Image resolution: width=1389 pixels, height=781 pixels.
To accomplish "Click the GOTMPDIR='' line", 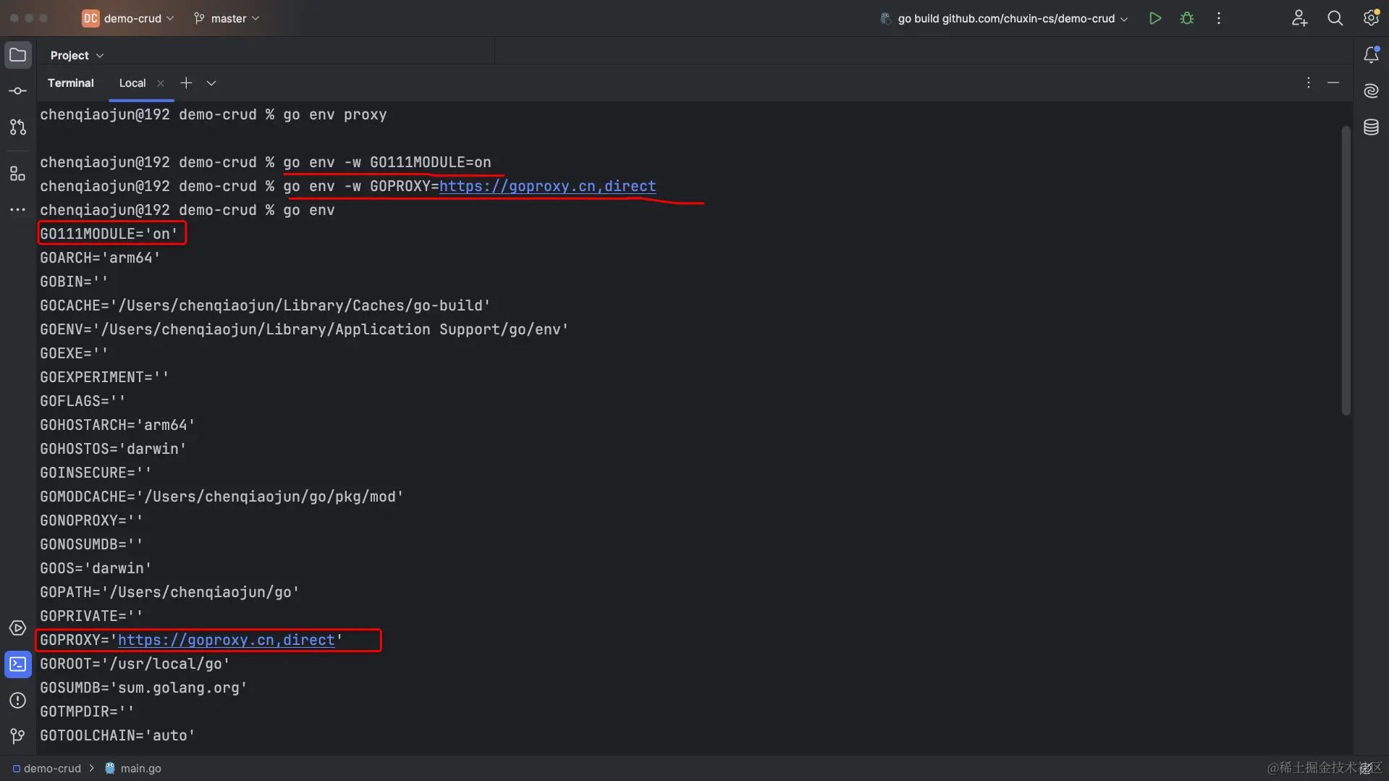I will pos(87,712).
